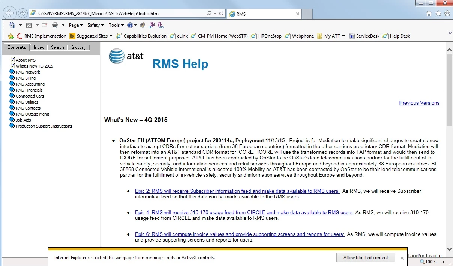Open the Epic 4 310-170 usage feed link
The image size is (453, 266).
[x=244, y=212]
